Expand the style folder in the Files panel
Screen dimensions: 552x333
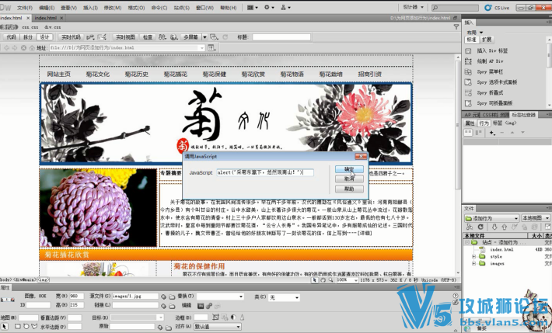click(473, 257)
